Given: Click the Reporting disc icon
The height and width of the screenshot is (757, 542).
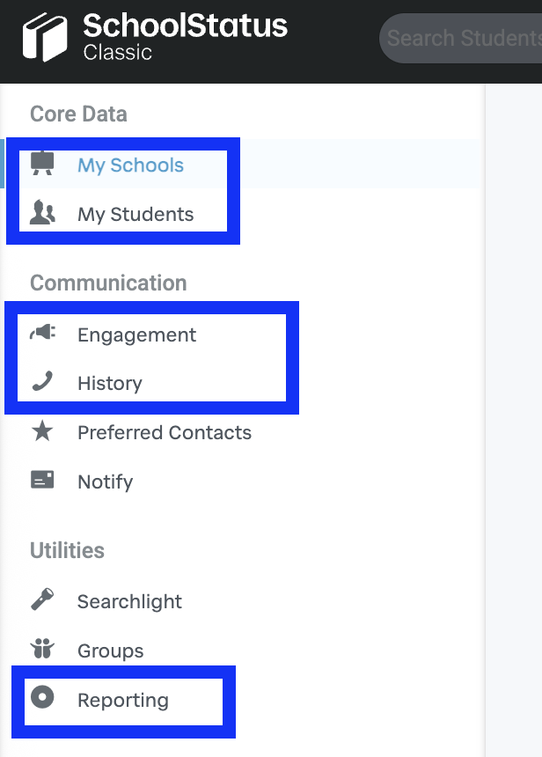Looking at the screenshot, I should (x=42, y=699).
